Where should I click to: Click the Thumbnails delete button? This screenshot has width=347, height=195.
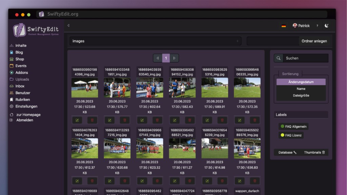click(x=314, y=152)
